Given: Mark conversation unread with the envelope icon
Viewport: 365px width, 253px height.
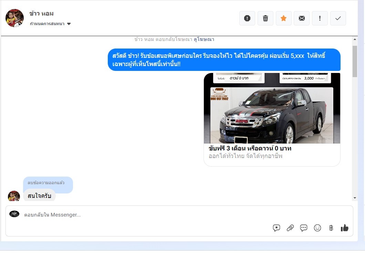Looking at the screenshot, I should point(302,18).
